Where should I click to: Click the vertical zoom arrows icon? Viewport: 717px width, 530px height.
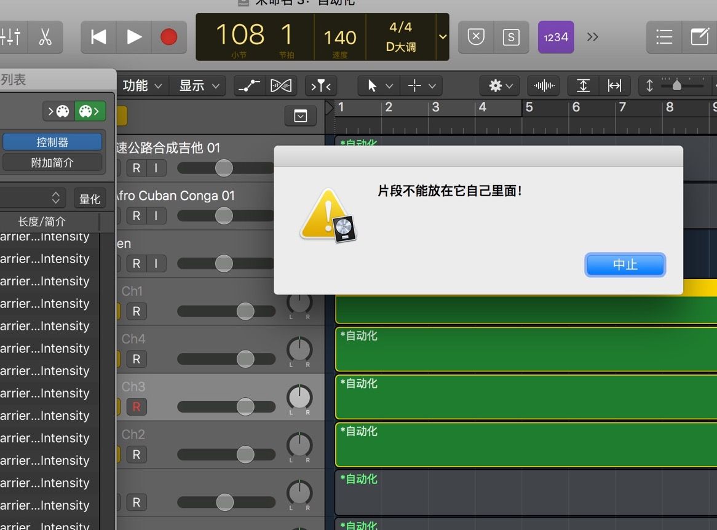pos(649,85)
